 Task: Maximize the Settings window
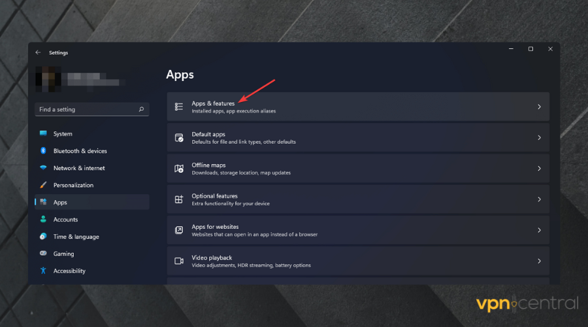click(x=531, y=49)
